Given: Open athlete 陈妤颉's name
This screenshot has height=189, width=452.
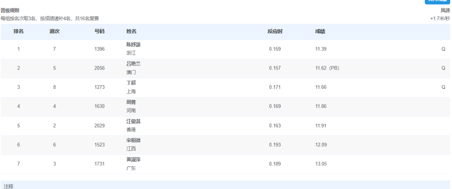Looking at the screenshot, I should [x=134, y=45].
